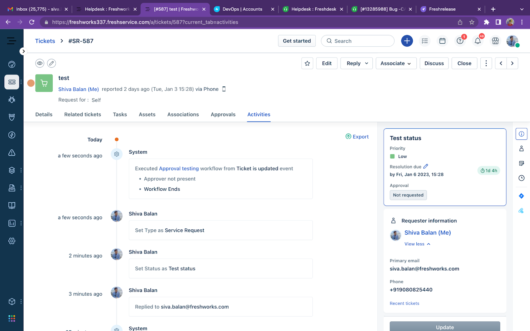Switch to the Approvals tab

click(x=223, y=115)
